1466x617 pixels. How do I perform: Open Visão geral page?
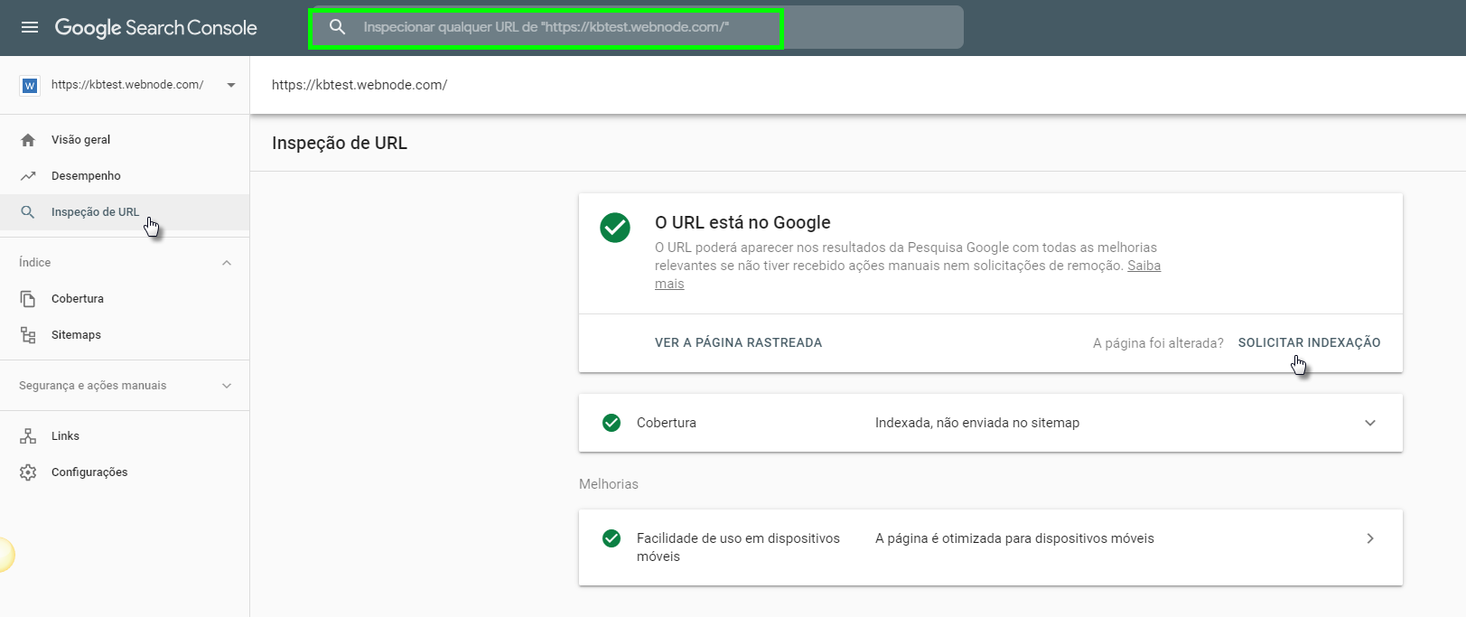80,140
